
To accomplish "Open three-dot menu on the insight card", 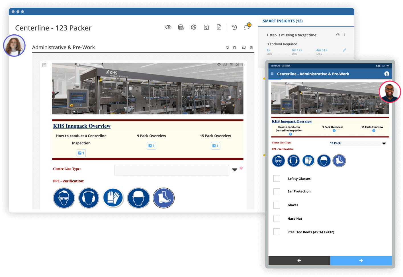I will [x=344, y=35].
